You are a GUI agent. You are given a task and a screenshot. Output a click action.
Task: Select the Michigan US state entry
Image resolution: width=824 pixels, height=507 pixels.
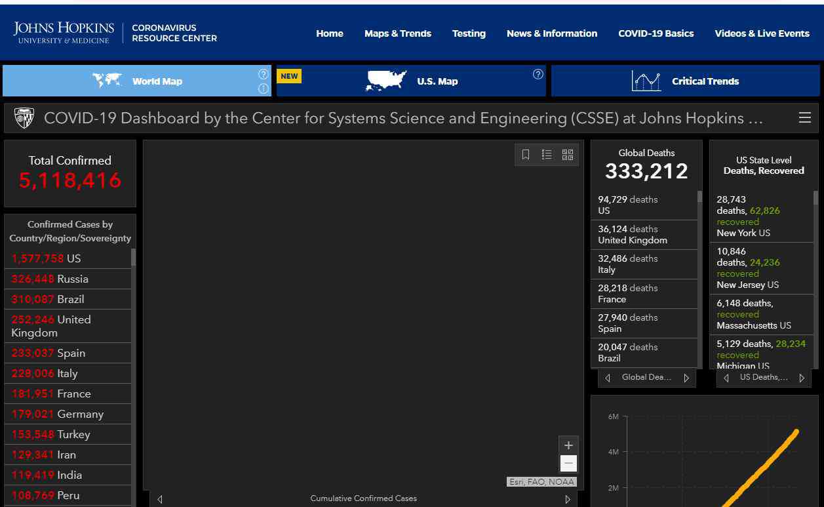762,352
